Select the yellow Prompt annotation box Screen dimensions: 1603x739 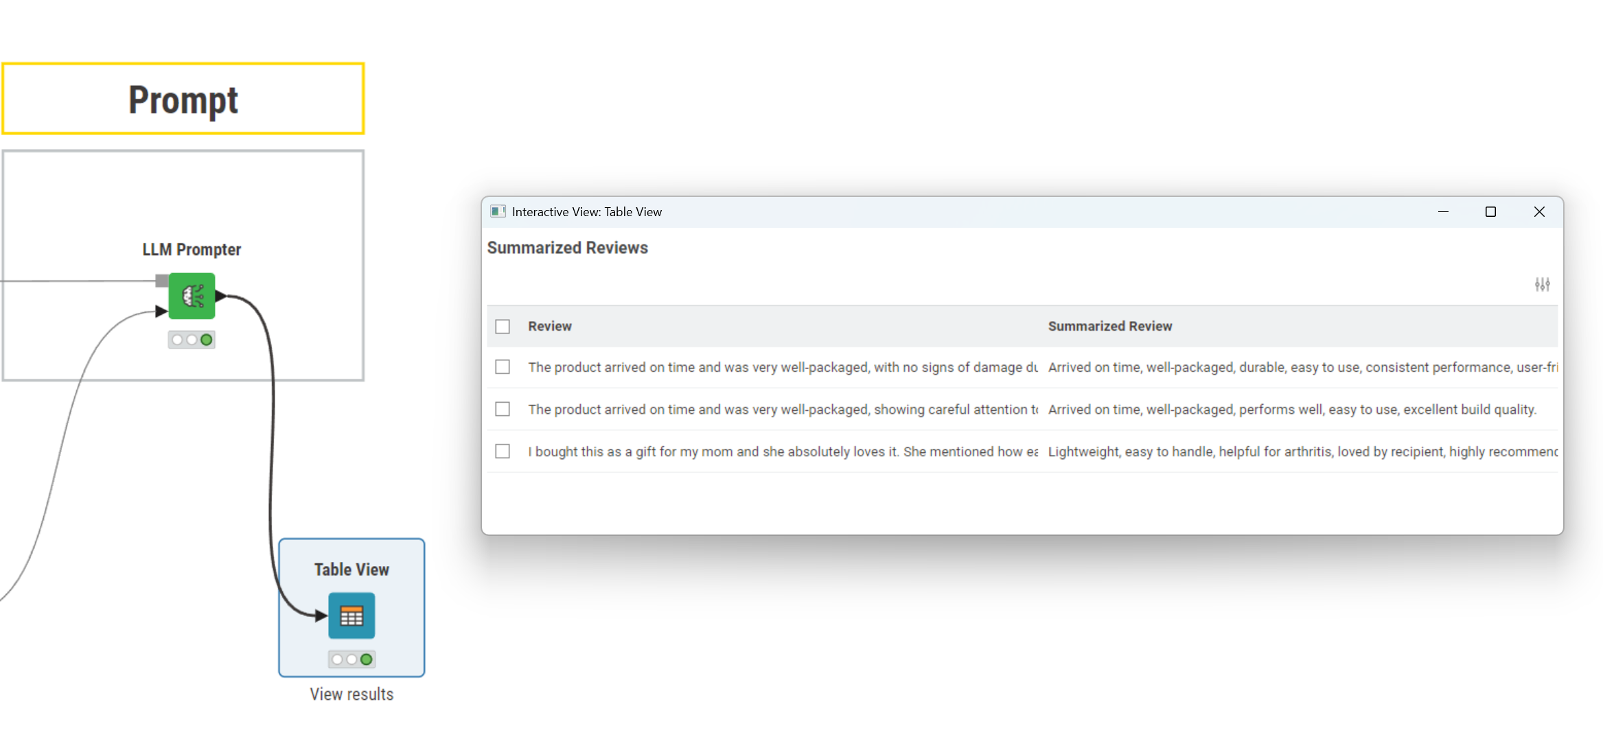(x=183, y=99)
